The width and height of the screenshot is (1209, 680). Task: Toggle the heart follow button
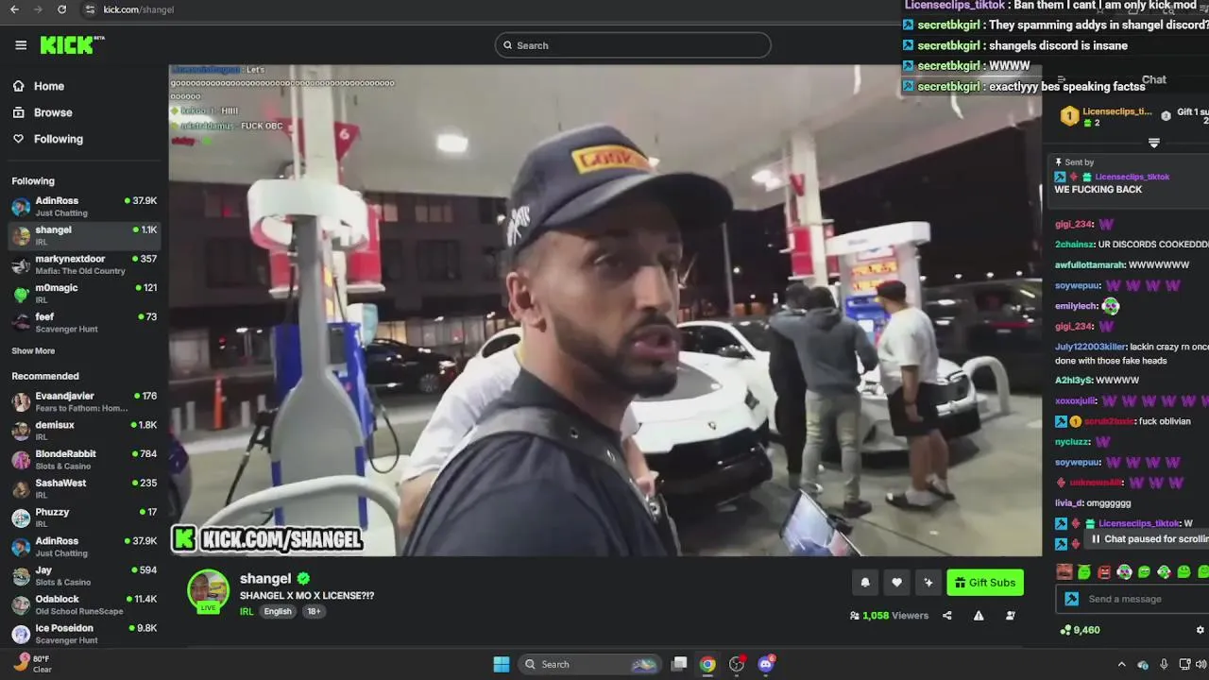(896, 583)
